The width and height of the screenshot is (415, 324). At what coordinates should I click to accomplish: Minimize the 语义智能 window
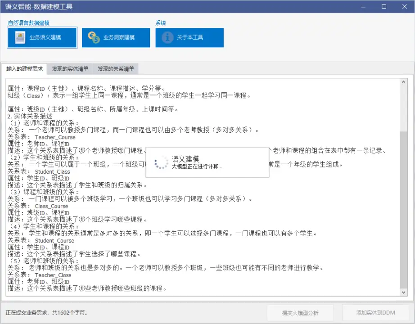click(363, 7)
